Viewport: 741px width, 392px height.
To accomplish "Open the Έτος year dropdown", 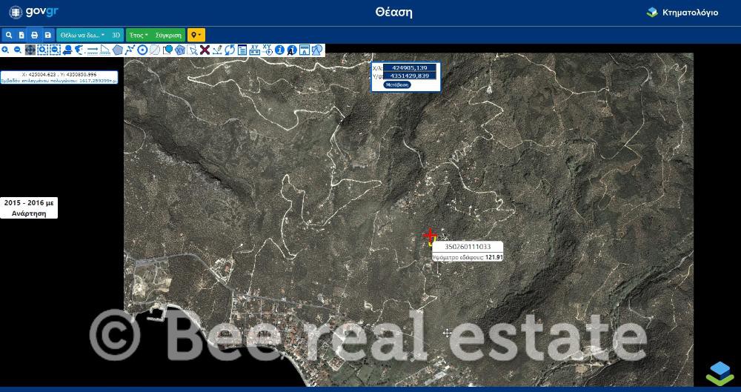I will (x=139, y=35).
